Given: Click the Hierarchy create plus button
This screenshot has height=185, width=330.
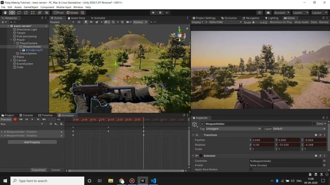Looking at the screenshot, I should click(4, 22).
